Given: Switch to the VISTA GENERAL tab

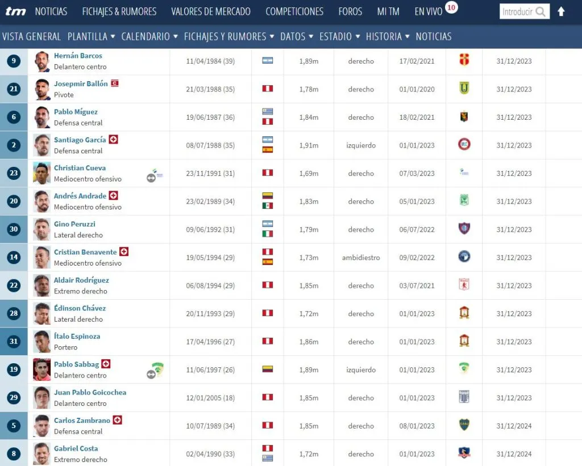Looking at the screenshot, I should tap(32, 36).
